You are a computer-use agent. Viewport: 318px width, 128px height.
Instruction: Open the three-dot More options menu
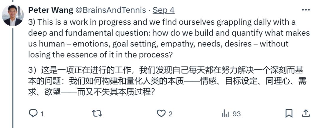tap(306, 10)
